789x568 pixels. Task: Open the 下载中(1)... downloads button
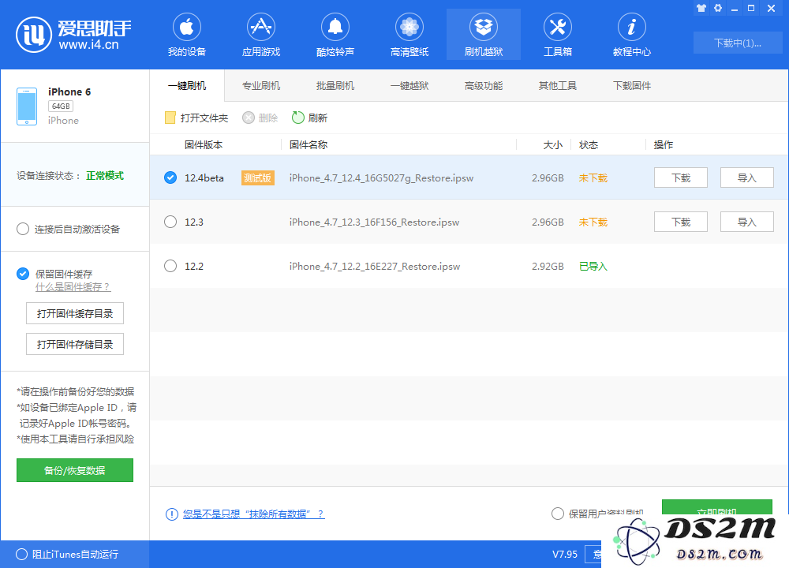coord(738,43)
